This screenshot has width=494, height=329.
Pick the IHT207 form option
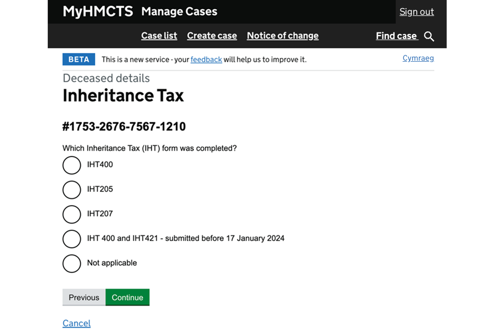[x=72, y=214]
